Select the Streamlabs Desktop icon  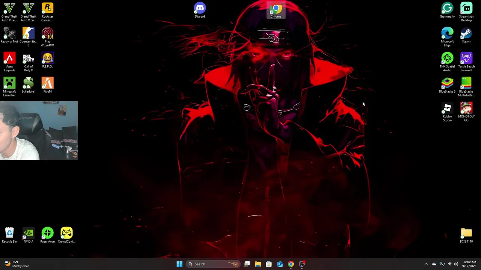tap(466, 12)
